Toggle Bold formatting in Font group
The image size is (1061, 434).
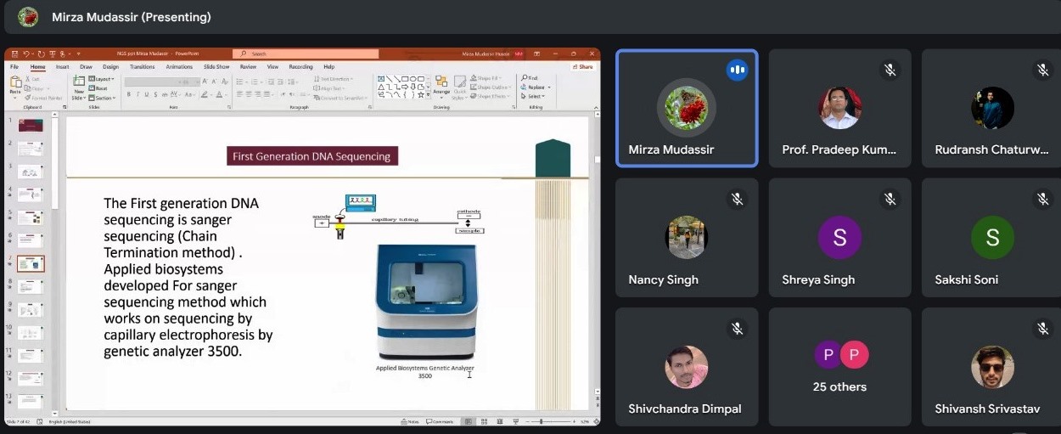click(129, 94)
